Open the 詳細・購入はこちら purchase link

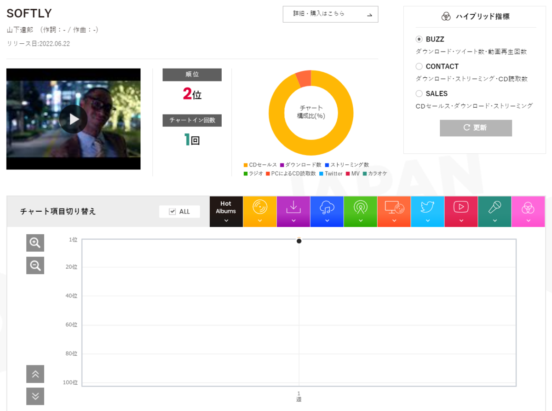point(330,14)
